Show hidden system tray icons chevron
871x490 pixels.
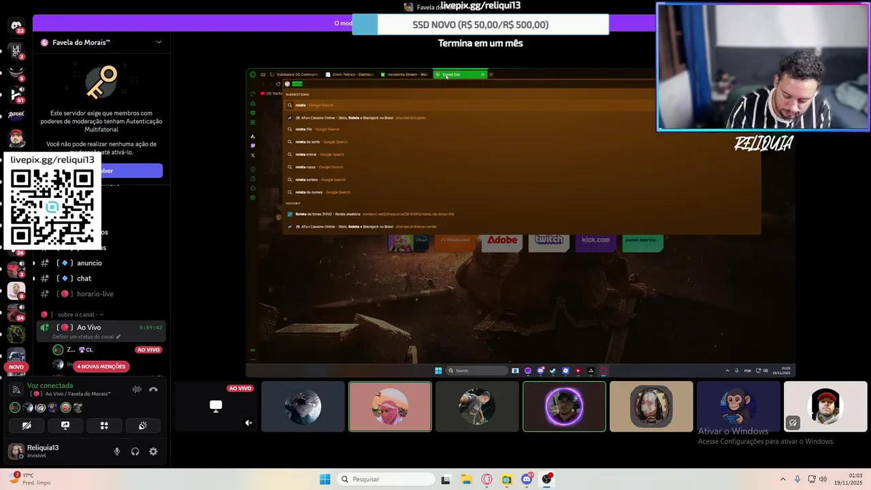coord(783,479)
